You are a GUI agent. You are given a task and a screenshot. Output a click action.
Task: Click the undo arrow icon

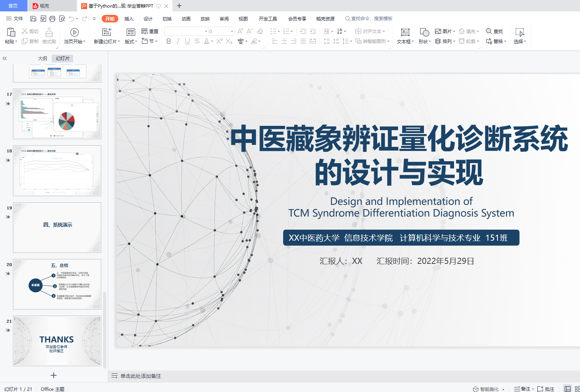tap(71, 19)
